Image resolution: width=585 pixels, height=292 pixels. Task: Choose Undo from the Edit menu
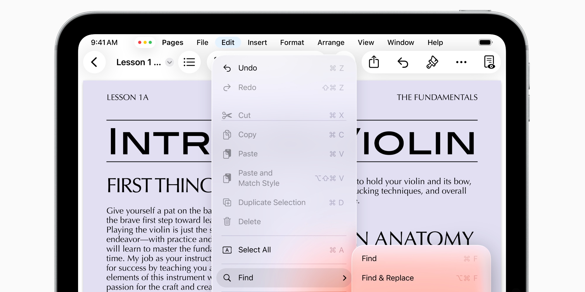247,68
